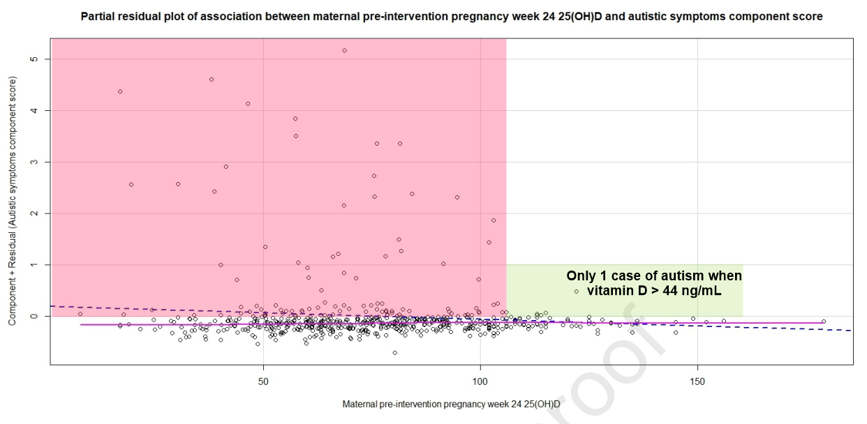Screen dimensions: 867x424
Task: Click the x-axis title "Maternal pre-intervention pregnancy week 24 25(OH)D"
Action: pos(452,404)
